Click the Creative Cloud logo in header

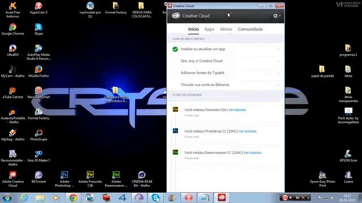point(176,16)
